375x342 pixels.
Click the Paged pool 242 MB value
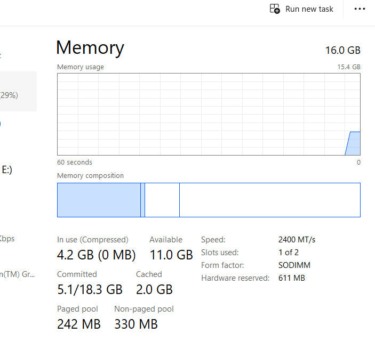pos(79,324)
